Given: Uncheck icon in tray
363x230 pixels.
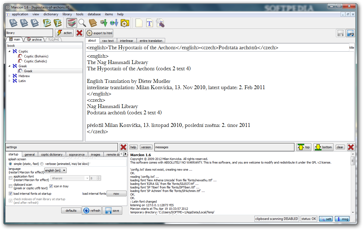Looking at the screenshot, I should coord(51,186).
